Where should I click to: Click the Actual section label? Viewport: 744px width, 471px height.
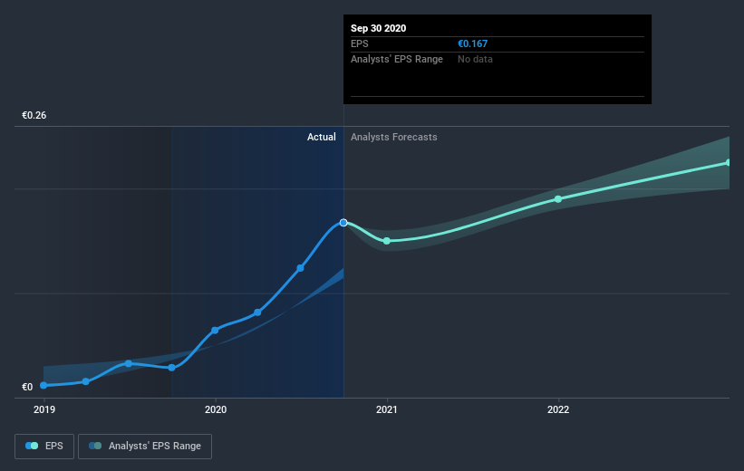321,137
